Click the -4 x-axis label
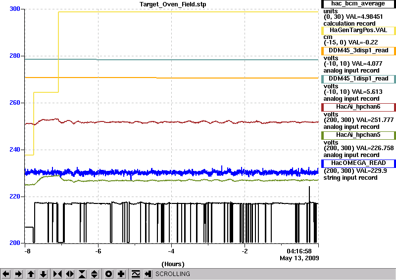 [x=171, y=251]
